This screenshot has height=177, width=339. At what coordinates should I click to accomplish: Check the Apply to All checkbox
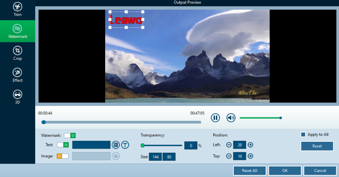click(303, 135)
